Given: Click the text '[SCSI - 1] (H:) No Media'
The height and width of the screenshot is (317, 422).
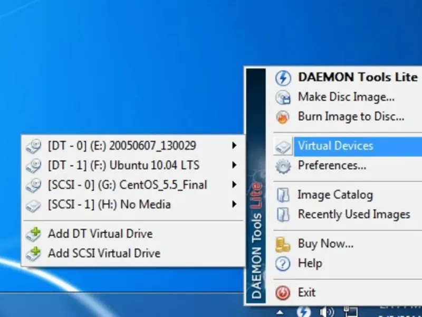Looking at the screenshot, I should pyautogui.click(x=109, y=204).
